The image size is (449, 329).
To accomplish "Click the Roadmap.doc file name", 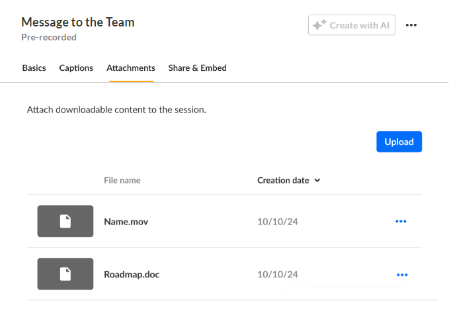I will [x=132, y=274].
